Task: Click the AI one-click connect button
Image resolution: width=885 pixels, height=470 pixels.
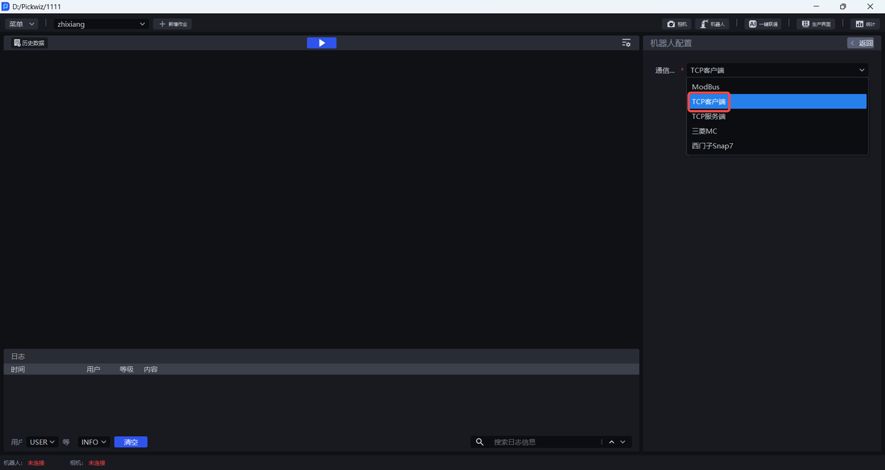Action: pyautogui.click(x=763, y=24)
